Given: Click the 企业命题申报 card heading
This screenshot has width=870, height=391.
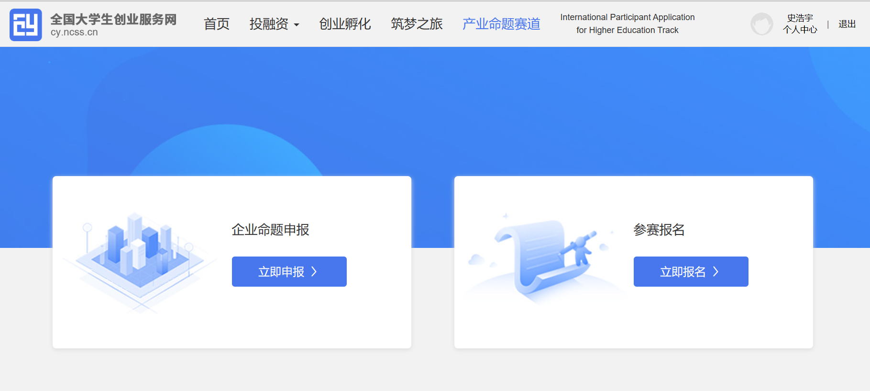Looking at the screenshot, I should pos(270,230).
